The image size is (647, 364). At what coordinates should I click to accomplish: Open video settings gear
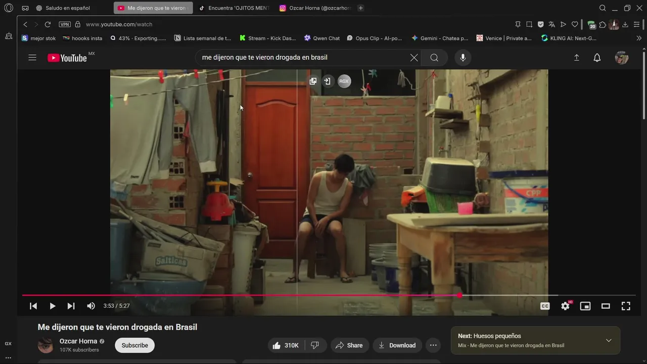[x=566, y=306]
